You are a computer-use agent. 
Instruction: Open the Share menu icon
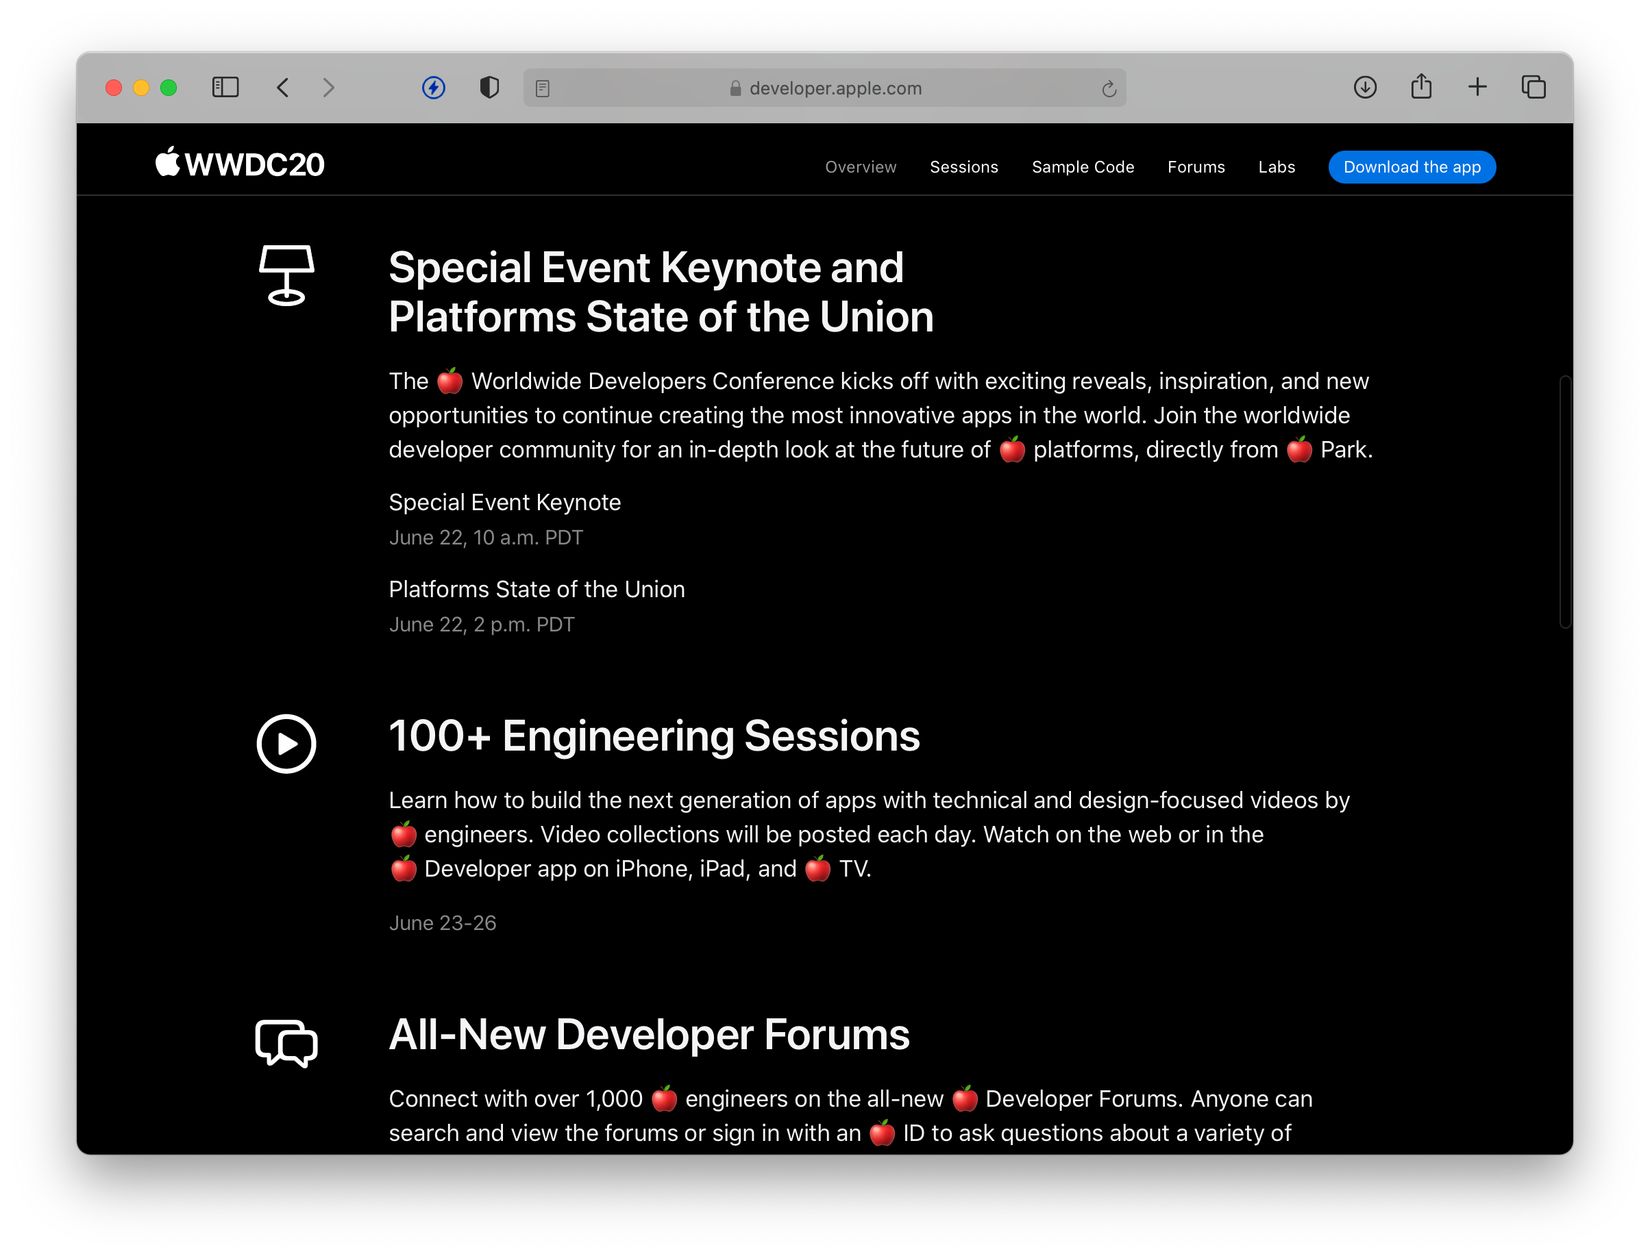(x=1421, y=87)
